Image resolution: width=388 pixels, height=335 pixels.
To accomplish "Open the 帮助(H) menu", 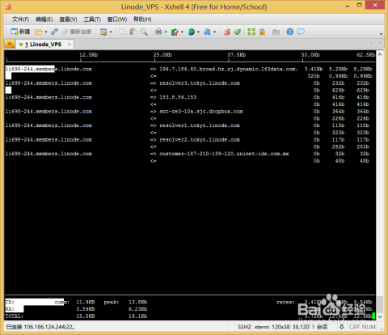I will click(142, 19).
